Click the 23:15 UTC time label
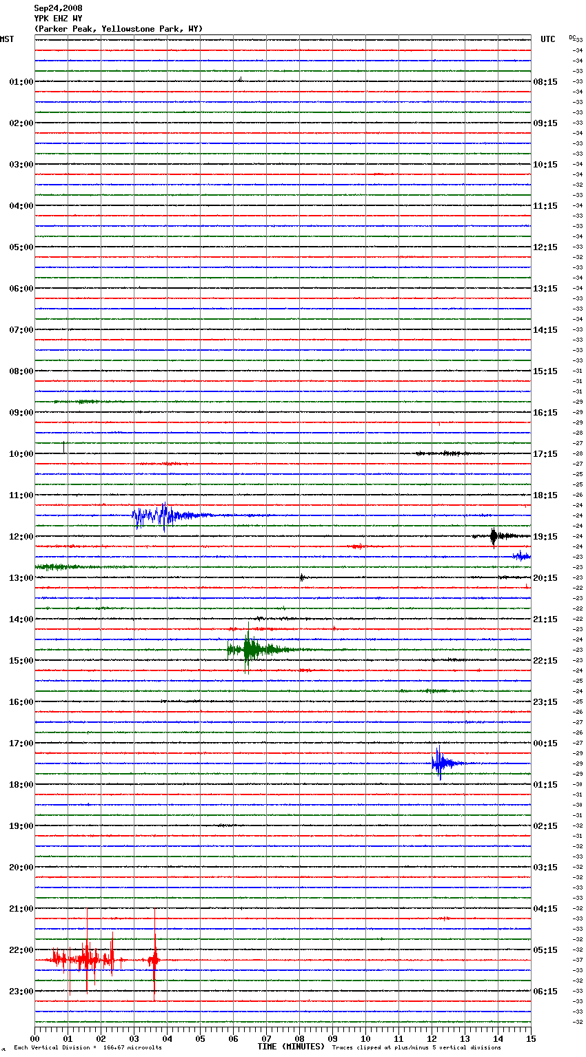This screenshot has height=1057, width=586. (x=545, y=702)
